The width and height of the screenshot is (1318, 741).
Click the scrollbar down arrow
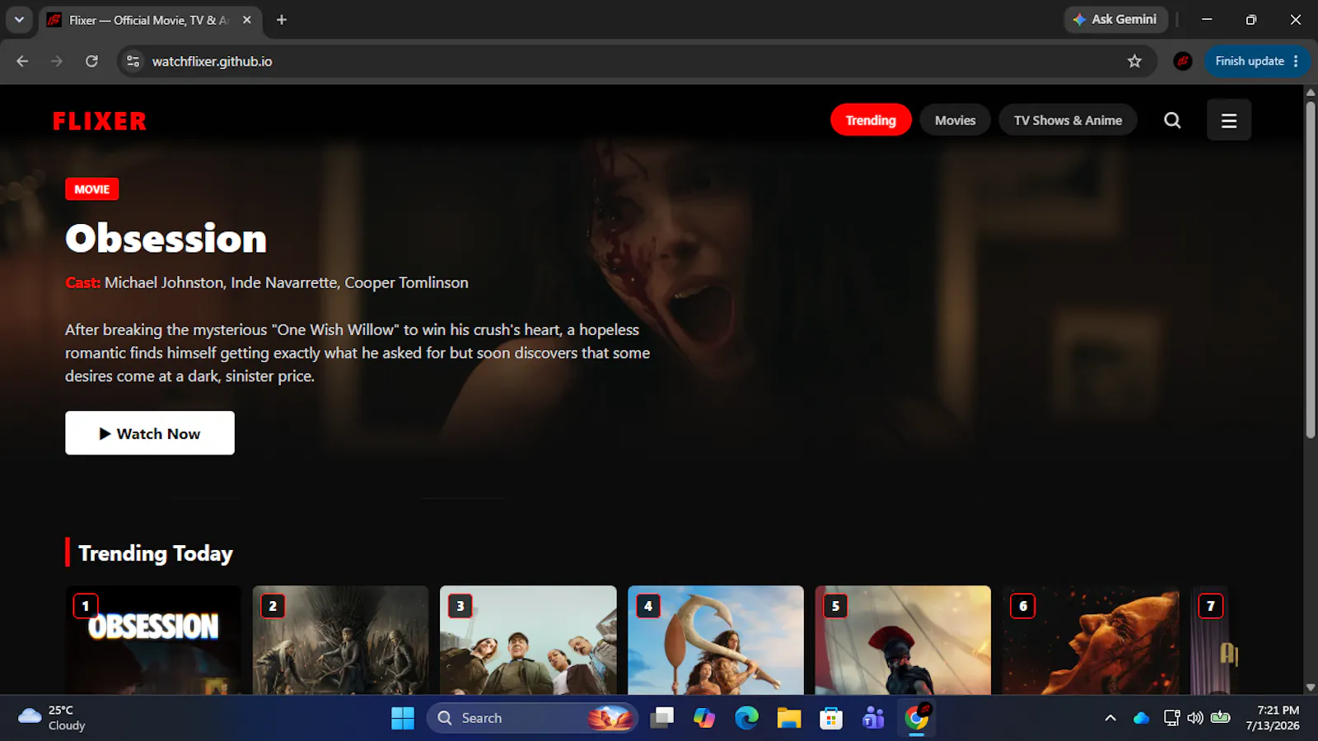click(1311, 688)
